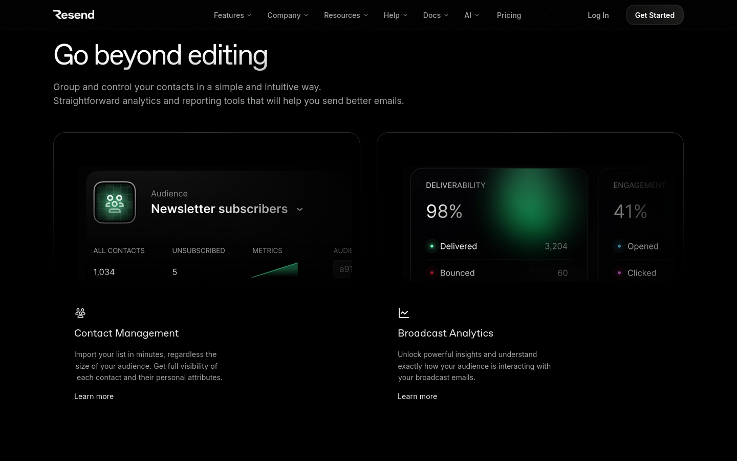The width and height of the screenshot is (737, 461).
Task: Click the Log In link
Action: tap(598, 15)
